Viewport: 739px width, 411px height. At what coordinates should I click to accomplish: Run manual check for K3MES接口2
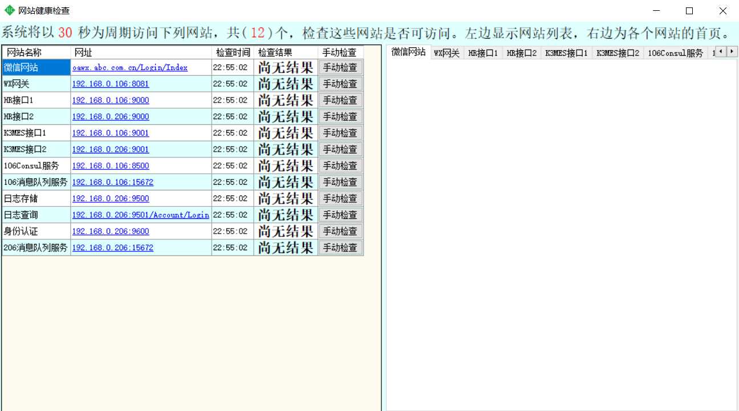pyautogui.click(x=340, y=149)
